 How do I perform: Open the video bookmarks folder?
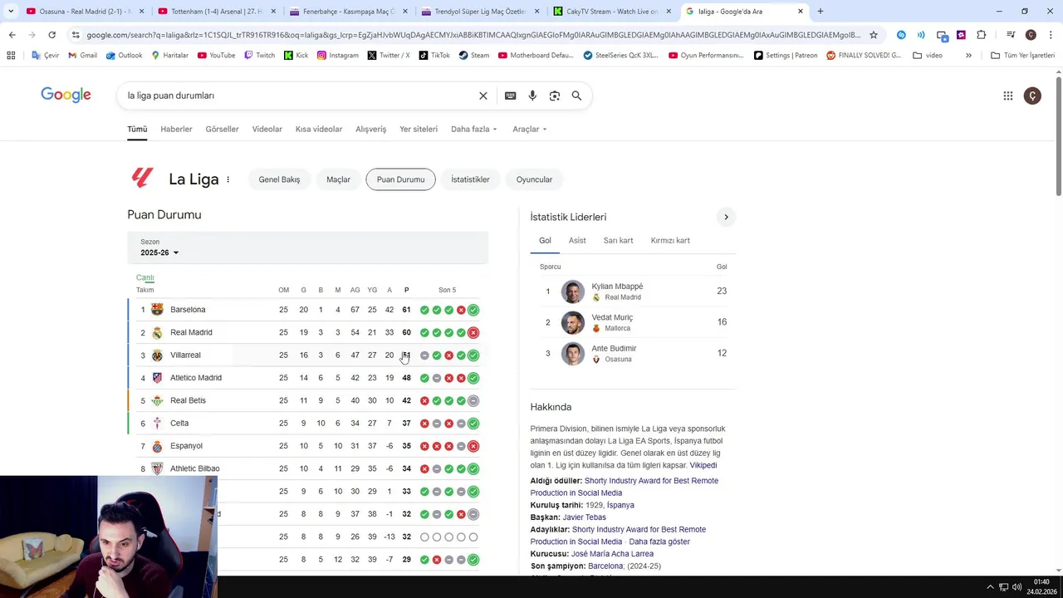coord(928,55)
